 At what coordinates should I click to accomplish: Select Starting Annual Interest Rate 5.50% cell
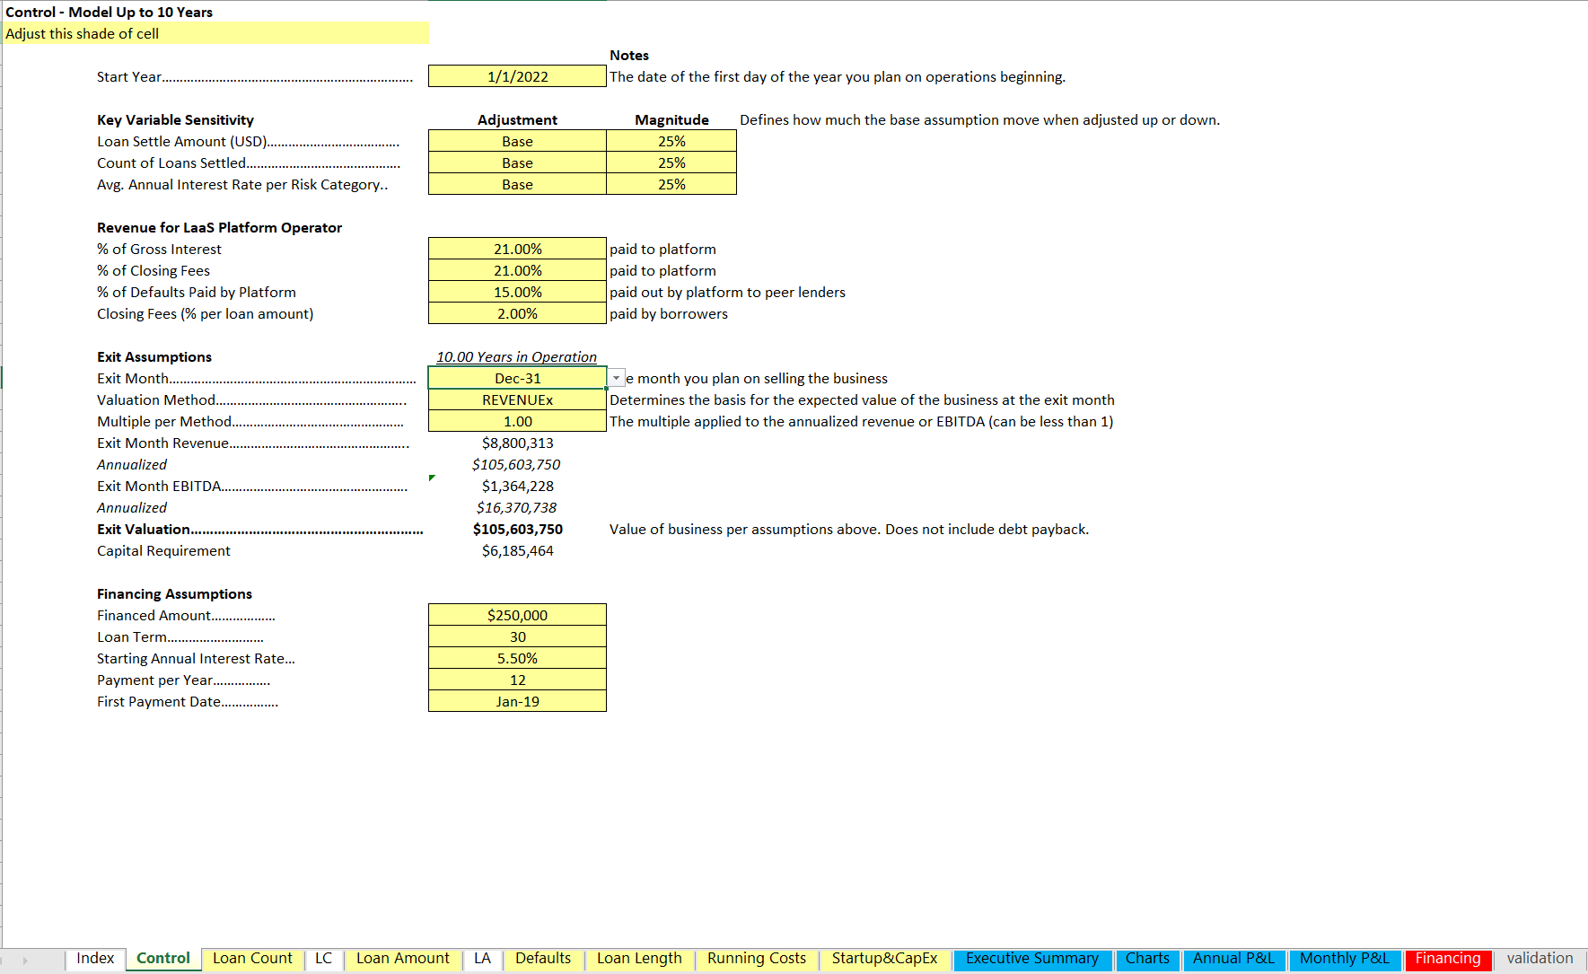pos(517,658)
